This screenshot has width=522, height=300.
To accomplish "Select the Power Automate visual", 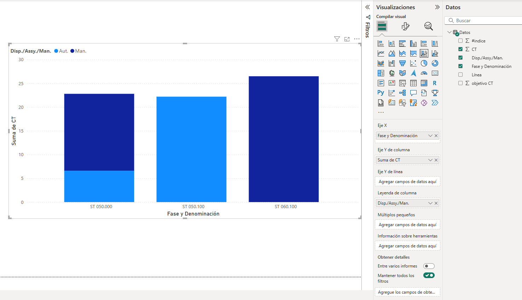I will [435, 103].
